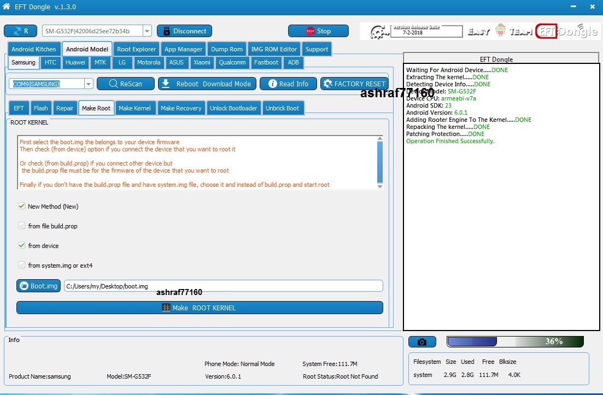Select the LG brand tab

(122, 62)
